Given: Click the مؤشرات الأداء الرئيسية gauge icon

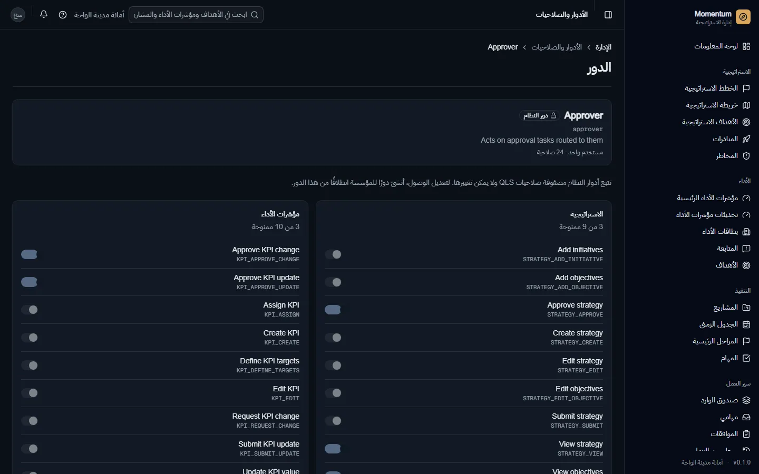Looking at the screenshot, I should (x=746, y=198).
